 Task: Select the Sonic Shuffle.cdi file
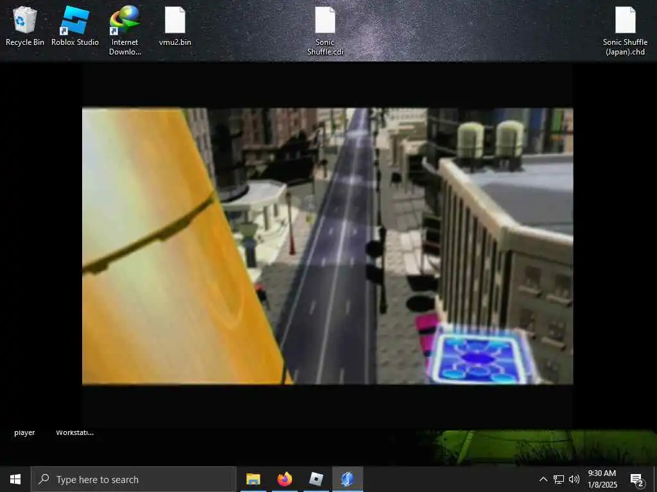pos(325,30)
